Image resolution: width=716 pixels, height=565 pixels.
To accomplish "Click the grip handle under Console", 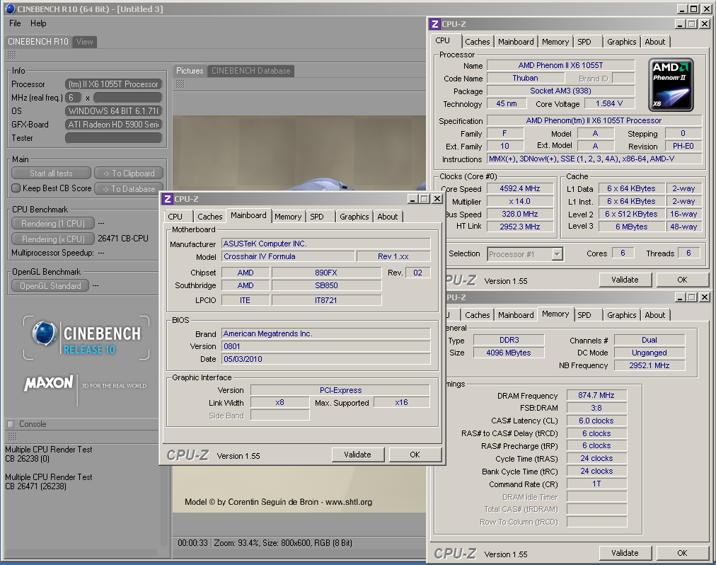I will point(12,437).
